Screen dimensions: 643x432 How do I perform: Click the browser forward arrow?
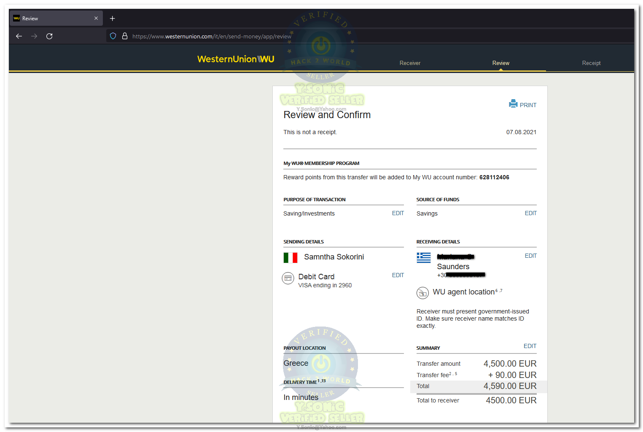34,36
